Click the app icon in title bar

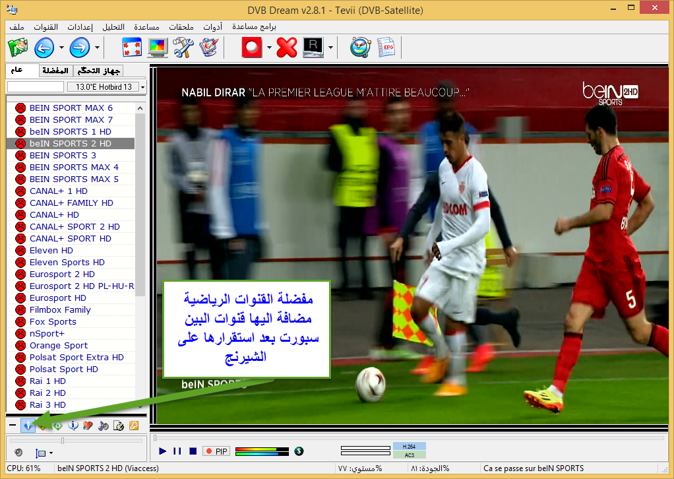(x=12, y=9)
